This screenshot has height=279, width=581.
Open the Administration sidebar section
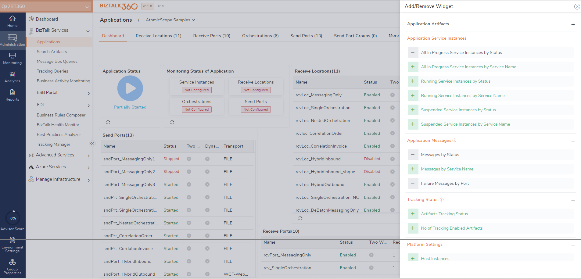(x=13, y=40)
